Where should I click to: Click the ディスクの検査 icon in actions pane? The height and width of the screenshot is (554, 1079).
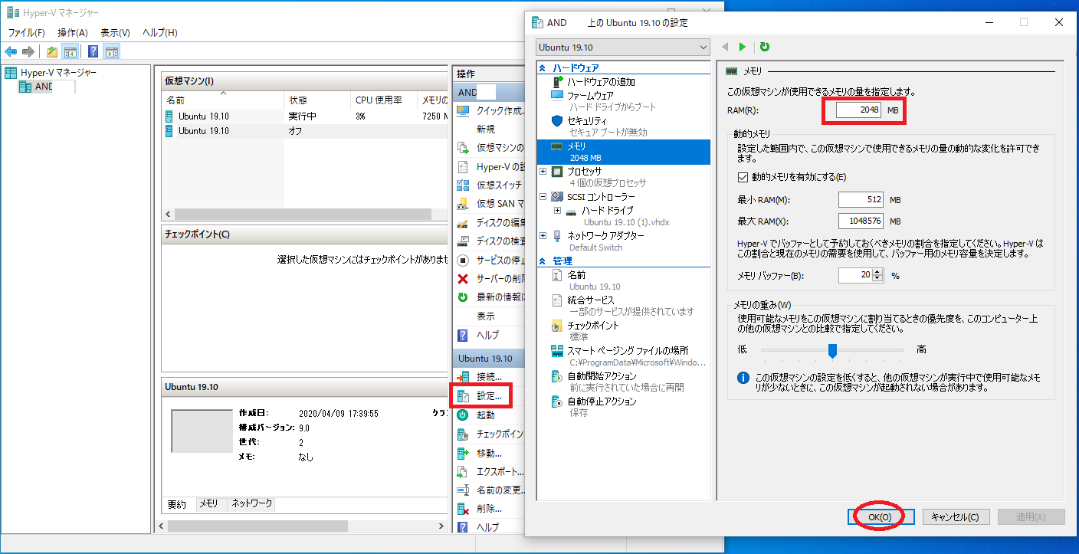(463, 241)
